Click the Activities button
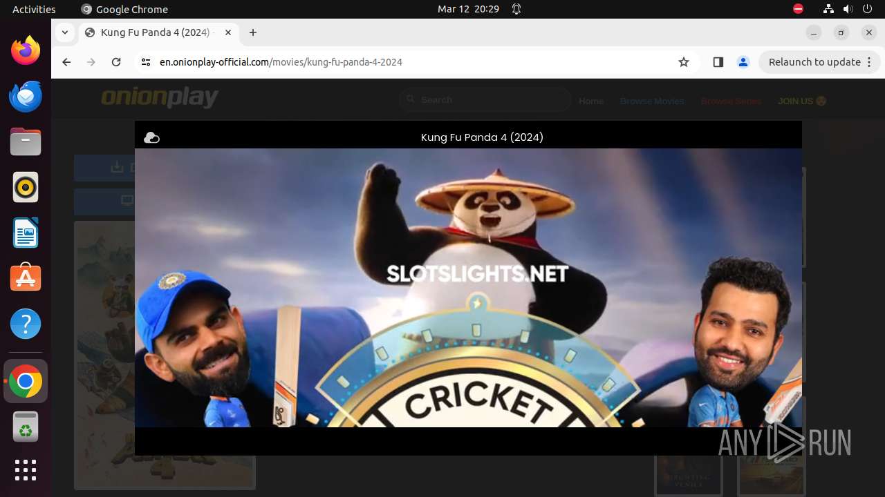The image size is (885, 497). pyautogui.click(x=34, y=9)
